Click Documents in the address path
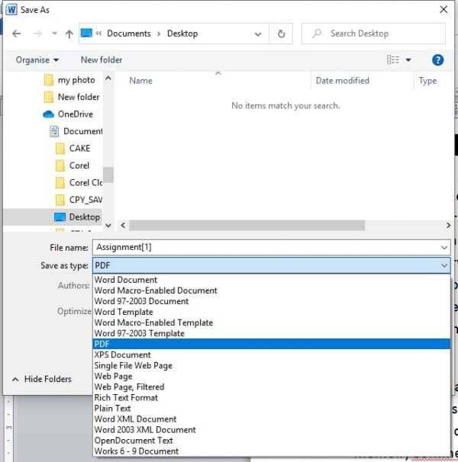The image size is (458, 462). click(x=129, y=34)
